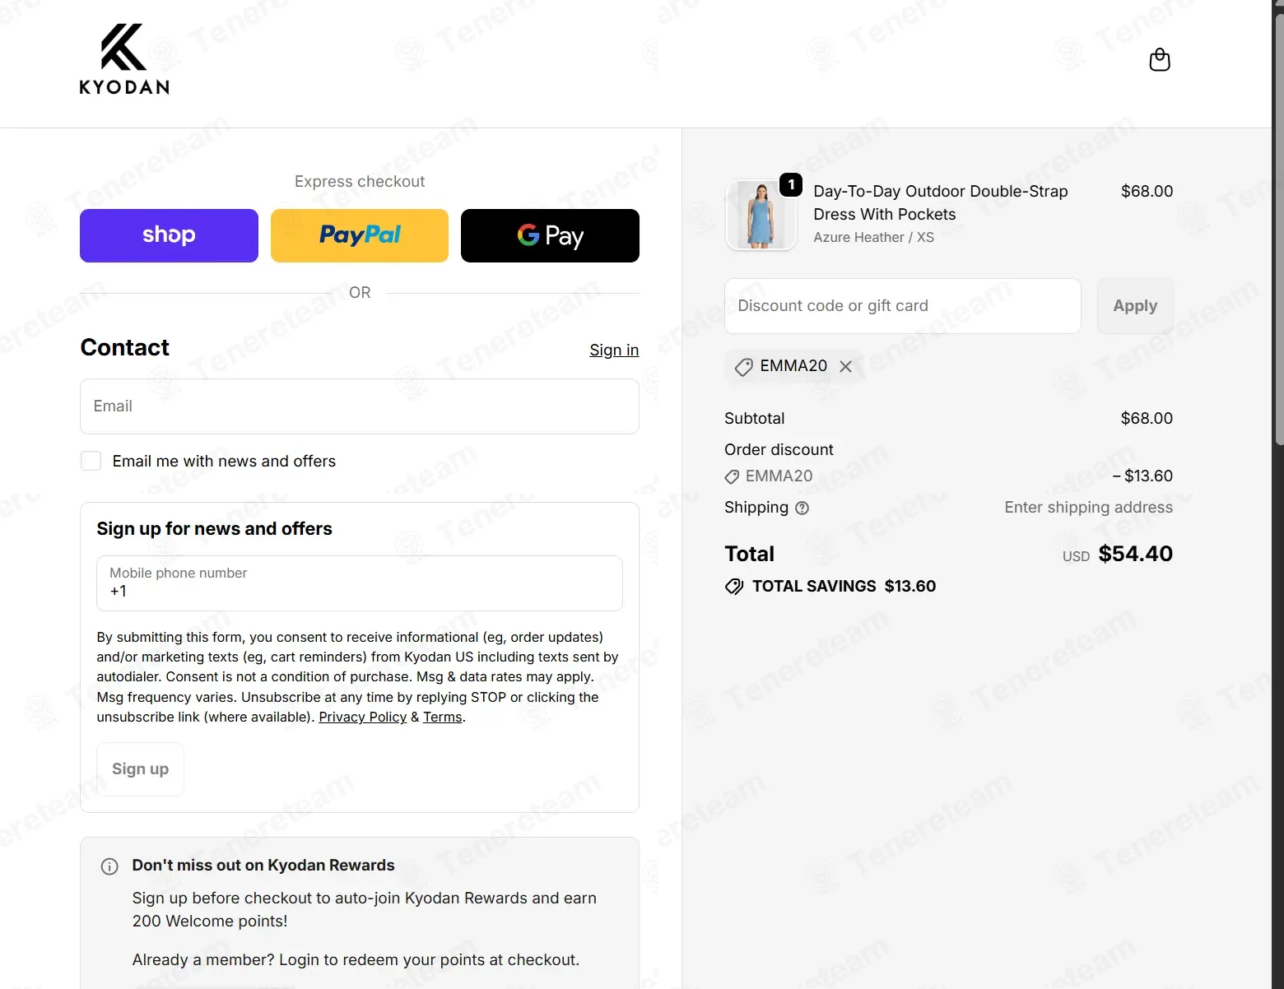Click the '– $13.60' discount amount
1284x989 pixels.
pyautogui.click(x=1142, y=476)
